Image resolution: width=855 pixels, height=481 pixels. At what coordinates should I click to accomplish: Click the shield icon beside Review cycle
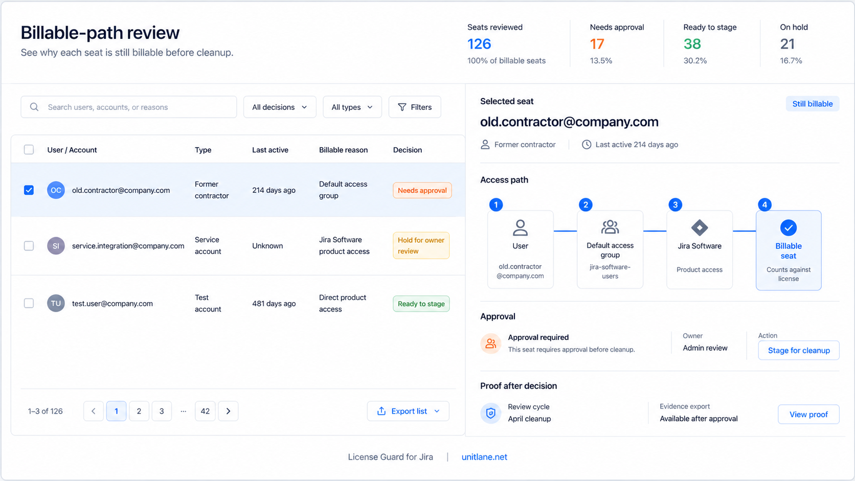point(490,413)
